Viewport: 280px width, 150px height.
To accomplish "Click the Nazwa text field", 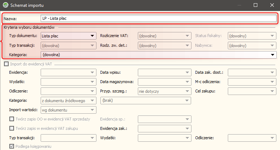I will coord(158,18).
